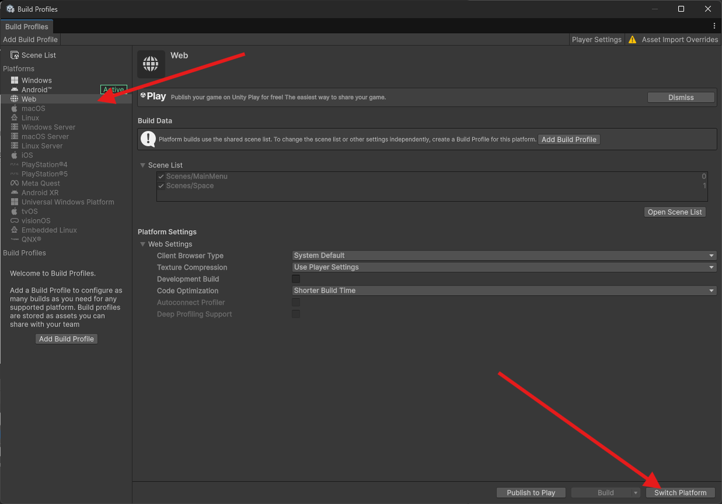Click the visionOS headset icon
This screenshot has height=504, width=722.
14,221
